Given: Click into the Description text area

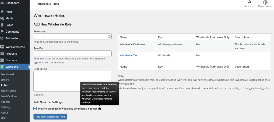Looking at the screenshot, I should pos(72,81).
